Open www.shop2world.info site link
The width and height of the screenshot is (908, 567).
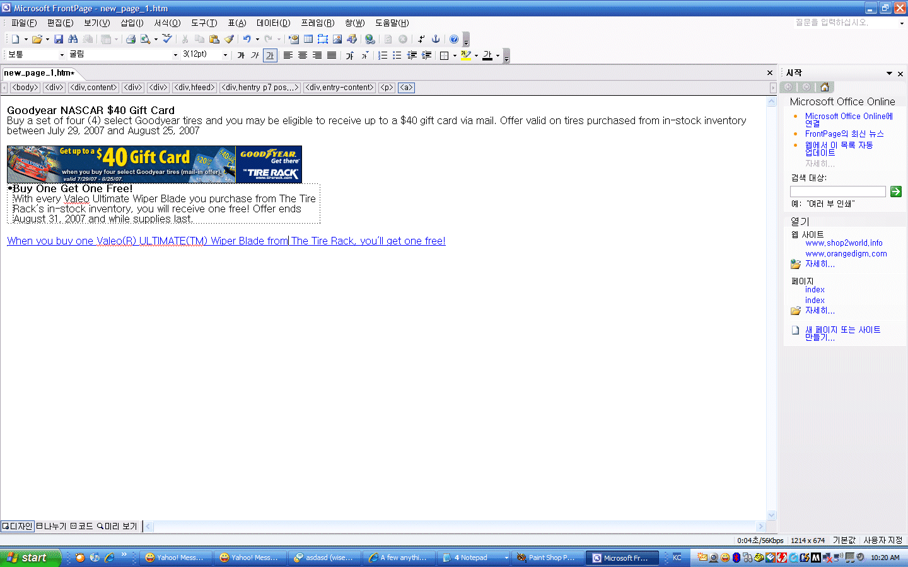844,243
